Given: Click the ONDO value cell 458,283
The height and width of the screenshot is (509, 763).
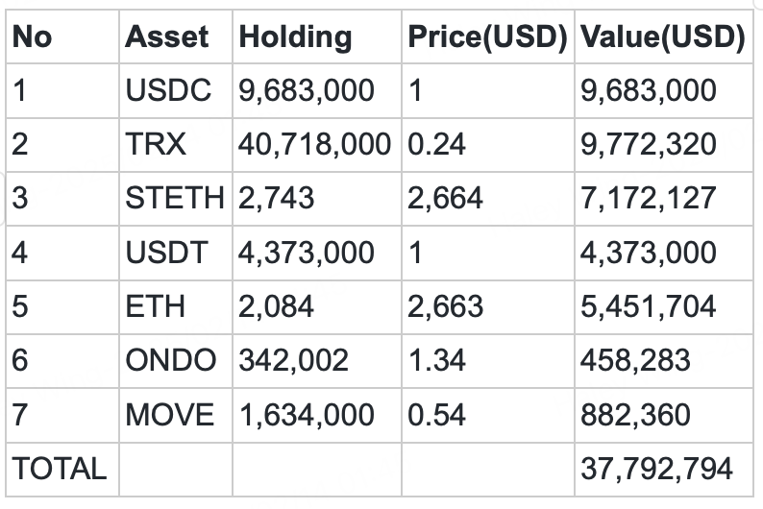Looking at the screenshot, I should 635,361.
